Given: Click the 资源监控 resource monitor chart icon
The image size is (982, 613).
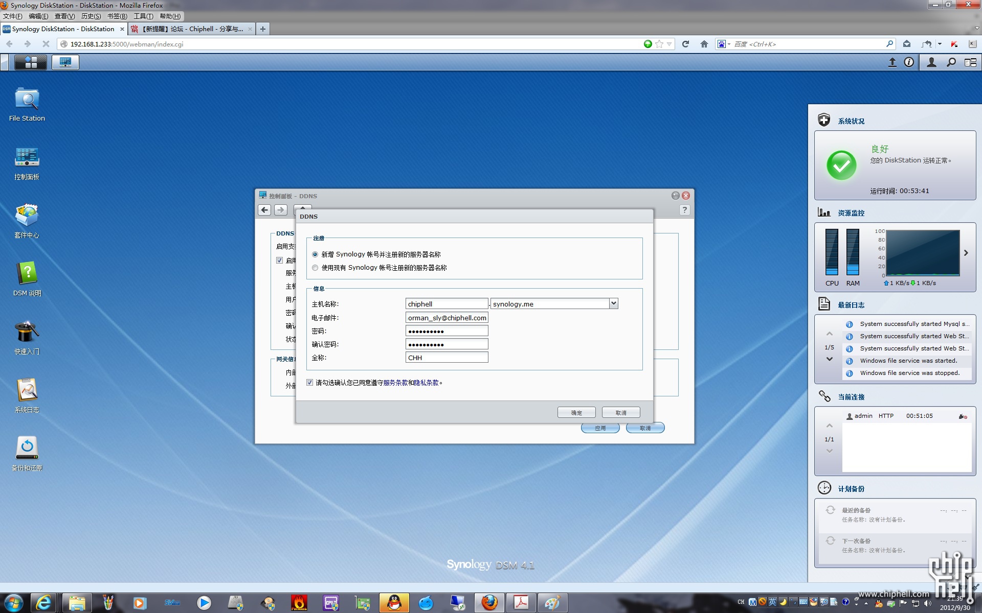Looking at the screenshot, I should (x=824, y=212).
